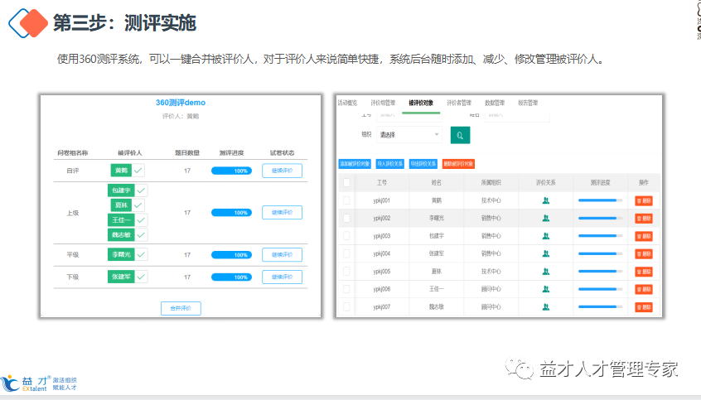Click the 100% progress bar in 下级 row
Screen dimensions: 701x400
coord(231,277)
